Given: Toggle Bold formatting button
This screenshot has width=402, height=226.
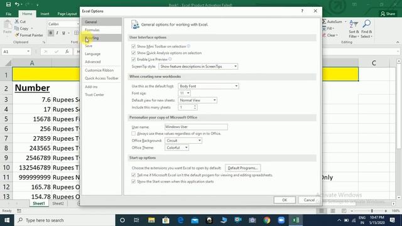Looking at the screenshot, I should (x=50, y=33).
